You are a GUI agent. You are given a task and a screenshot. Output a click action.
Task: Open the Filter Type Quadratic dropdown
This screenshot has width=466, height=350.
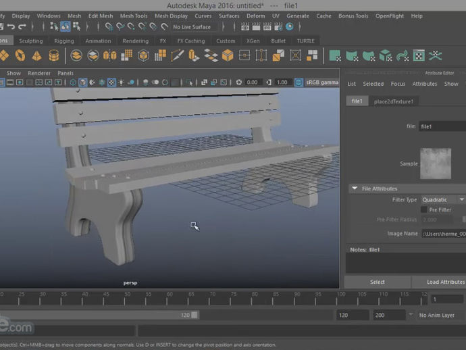coord(442,199)
